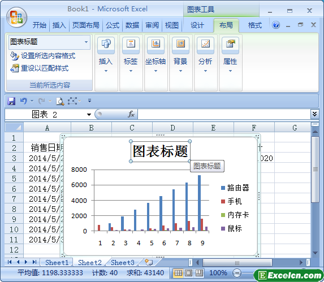Go to last sheet navigation arrow
The image size is (324, 282).
[x=34, y=262]
